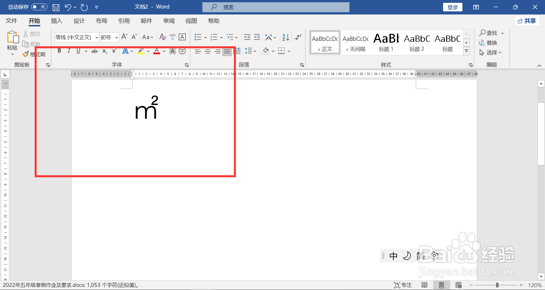Click the Sort A-Z icon
The image size is (545, 290).
(286, 37)
